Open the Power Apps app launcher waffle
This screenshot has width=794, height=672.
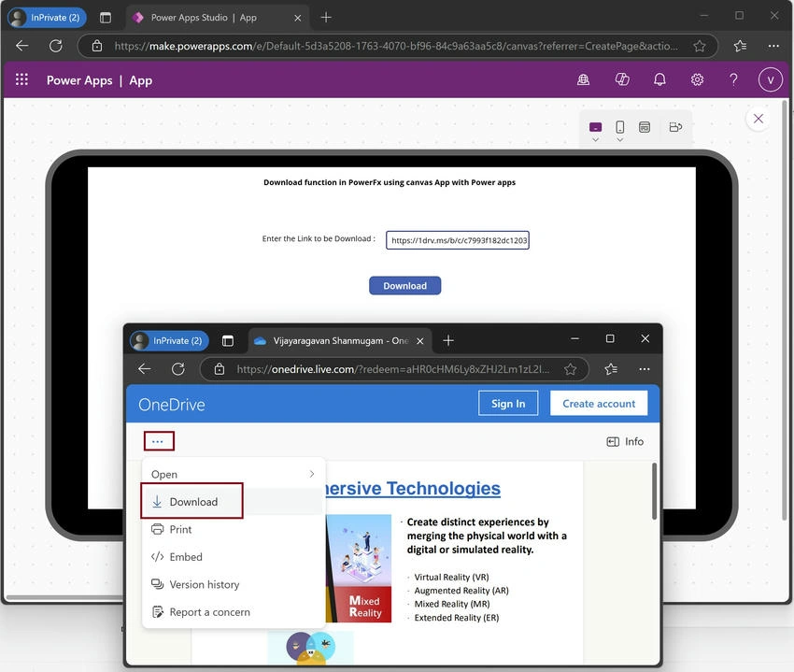click(21, 79)
